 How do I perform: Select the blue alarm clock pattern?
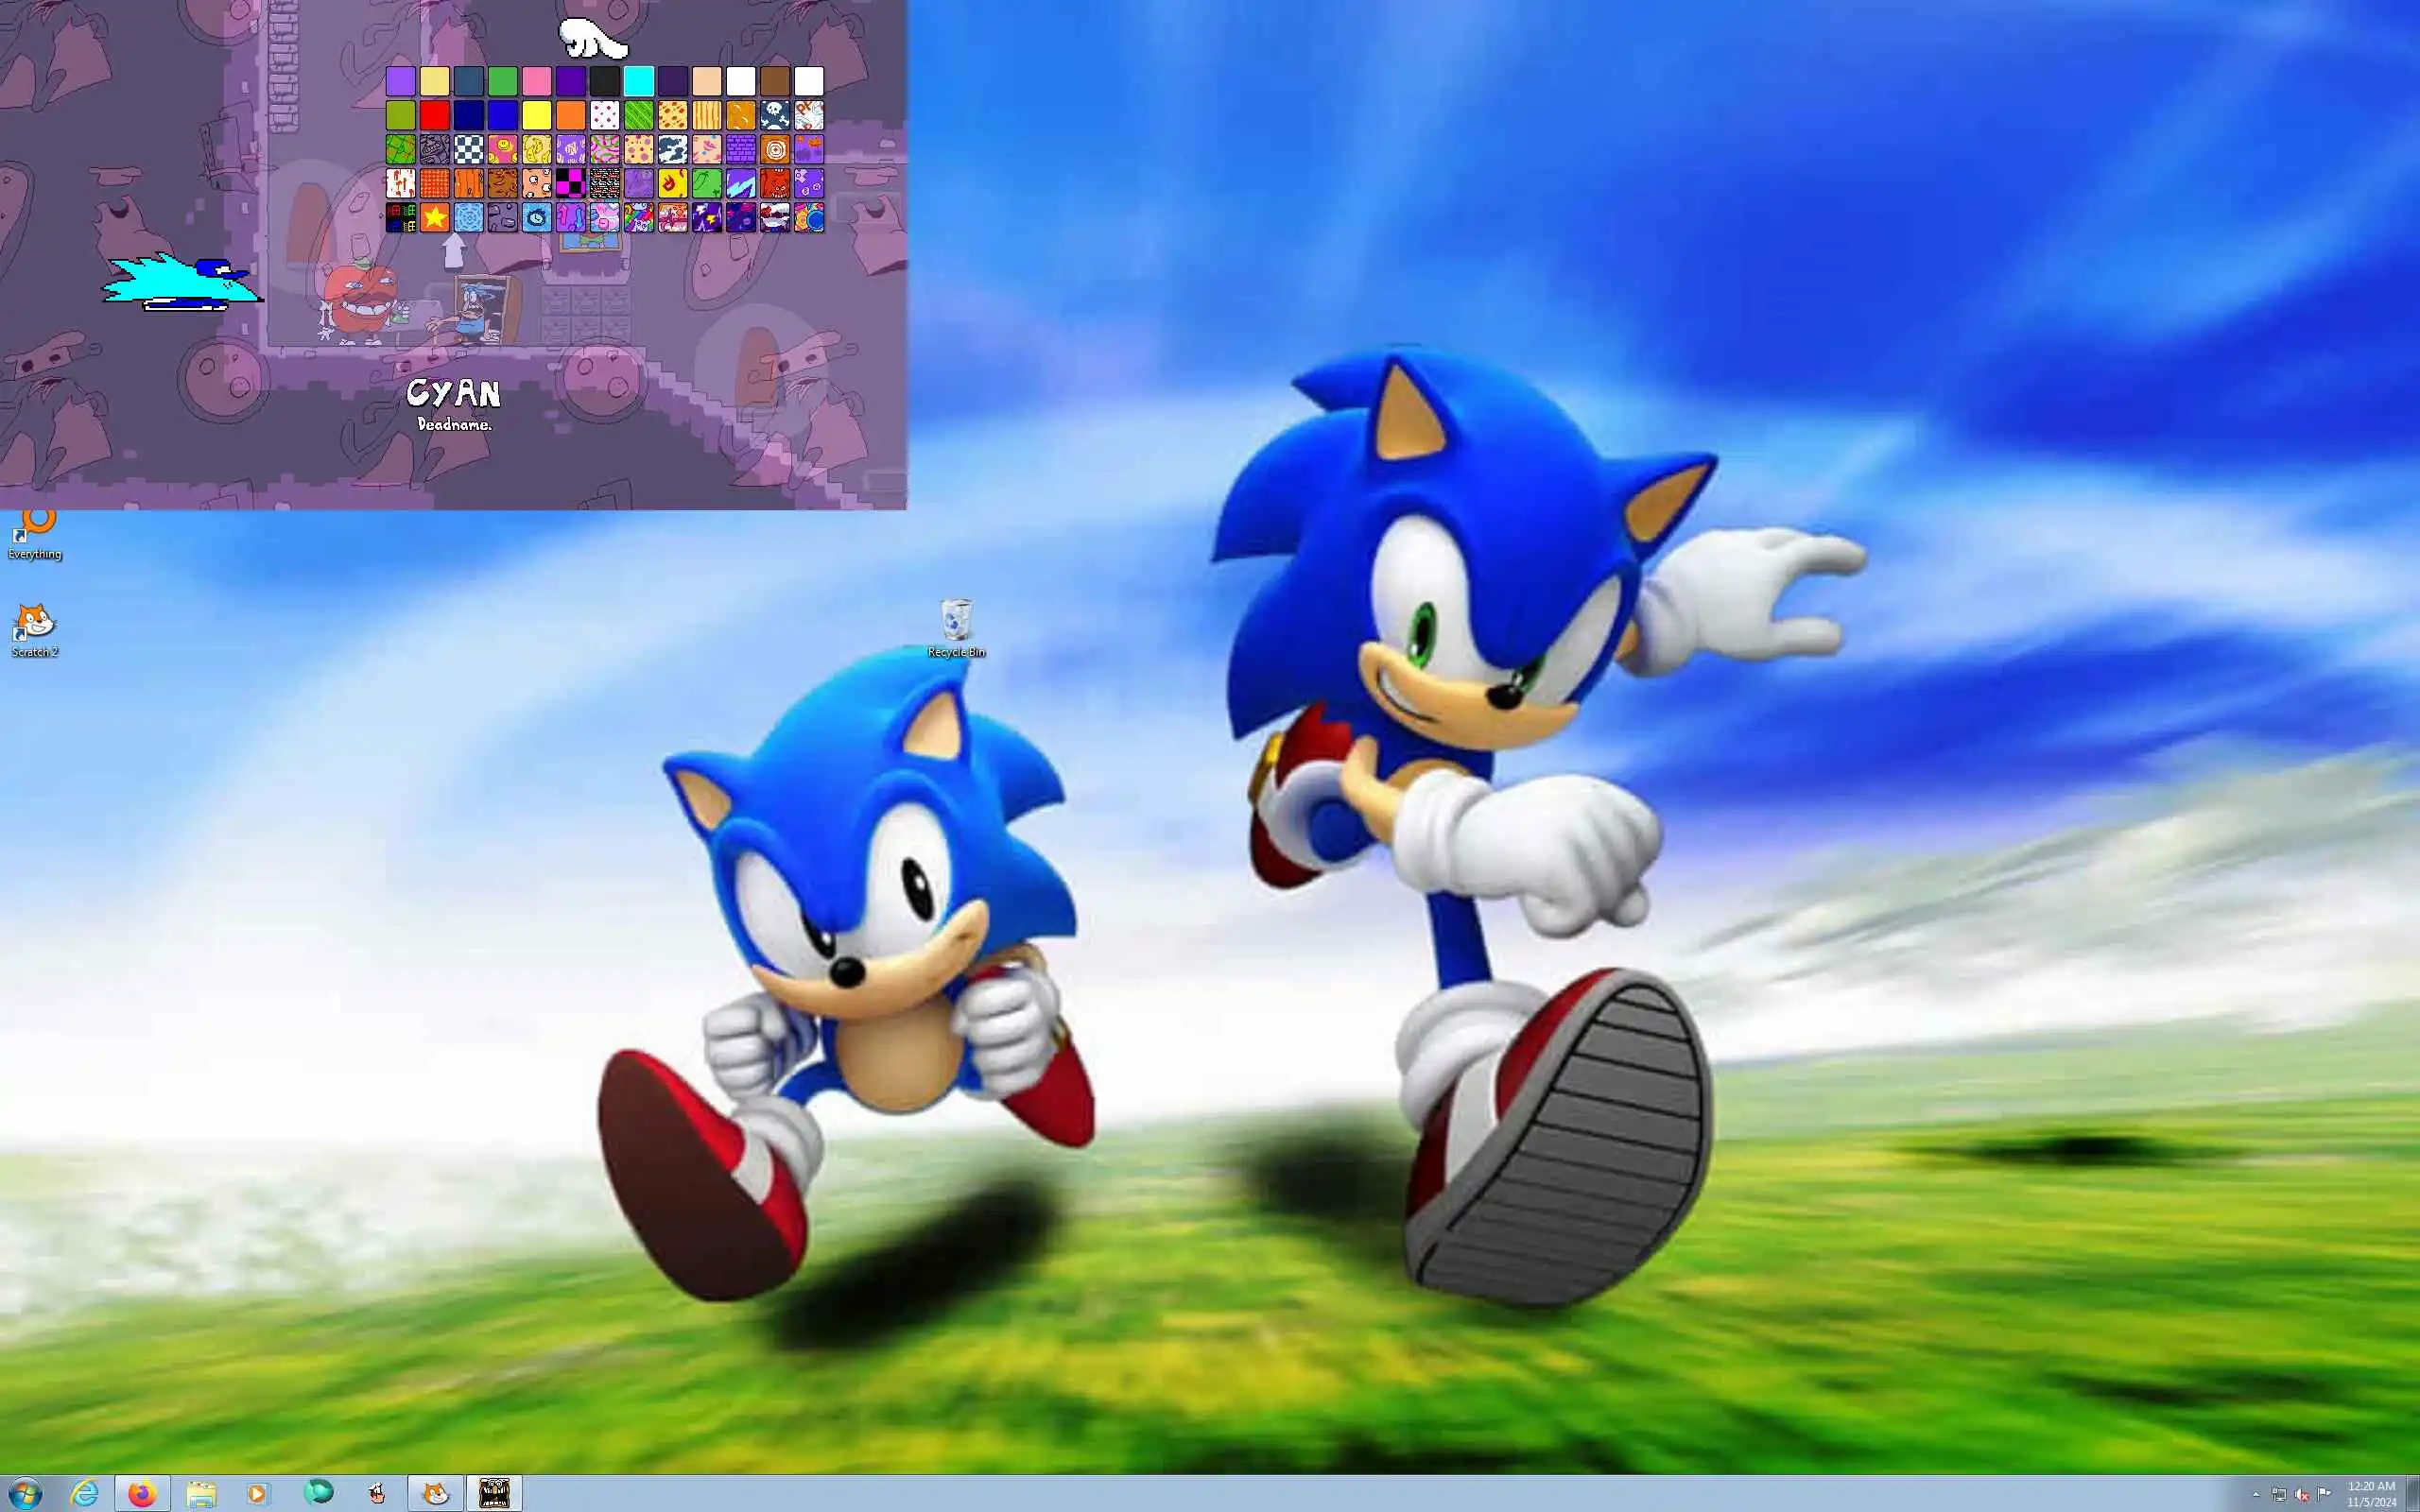point(537,217)
